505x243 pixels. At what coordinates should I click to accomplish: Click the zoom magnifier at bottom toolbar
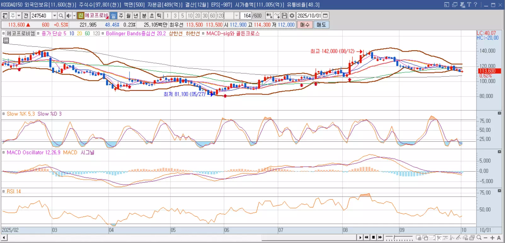point(479,238)
